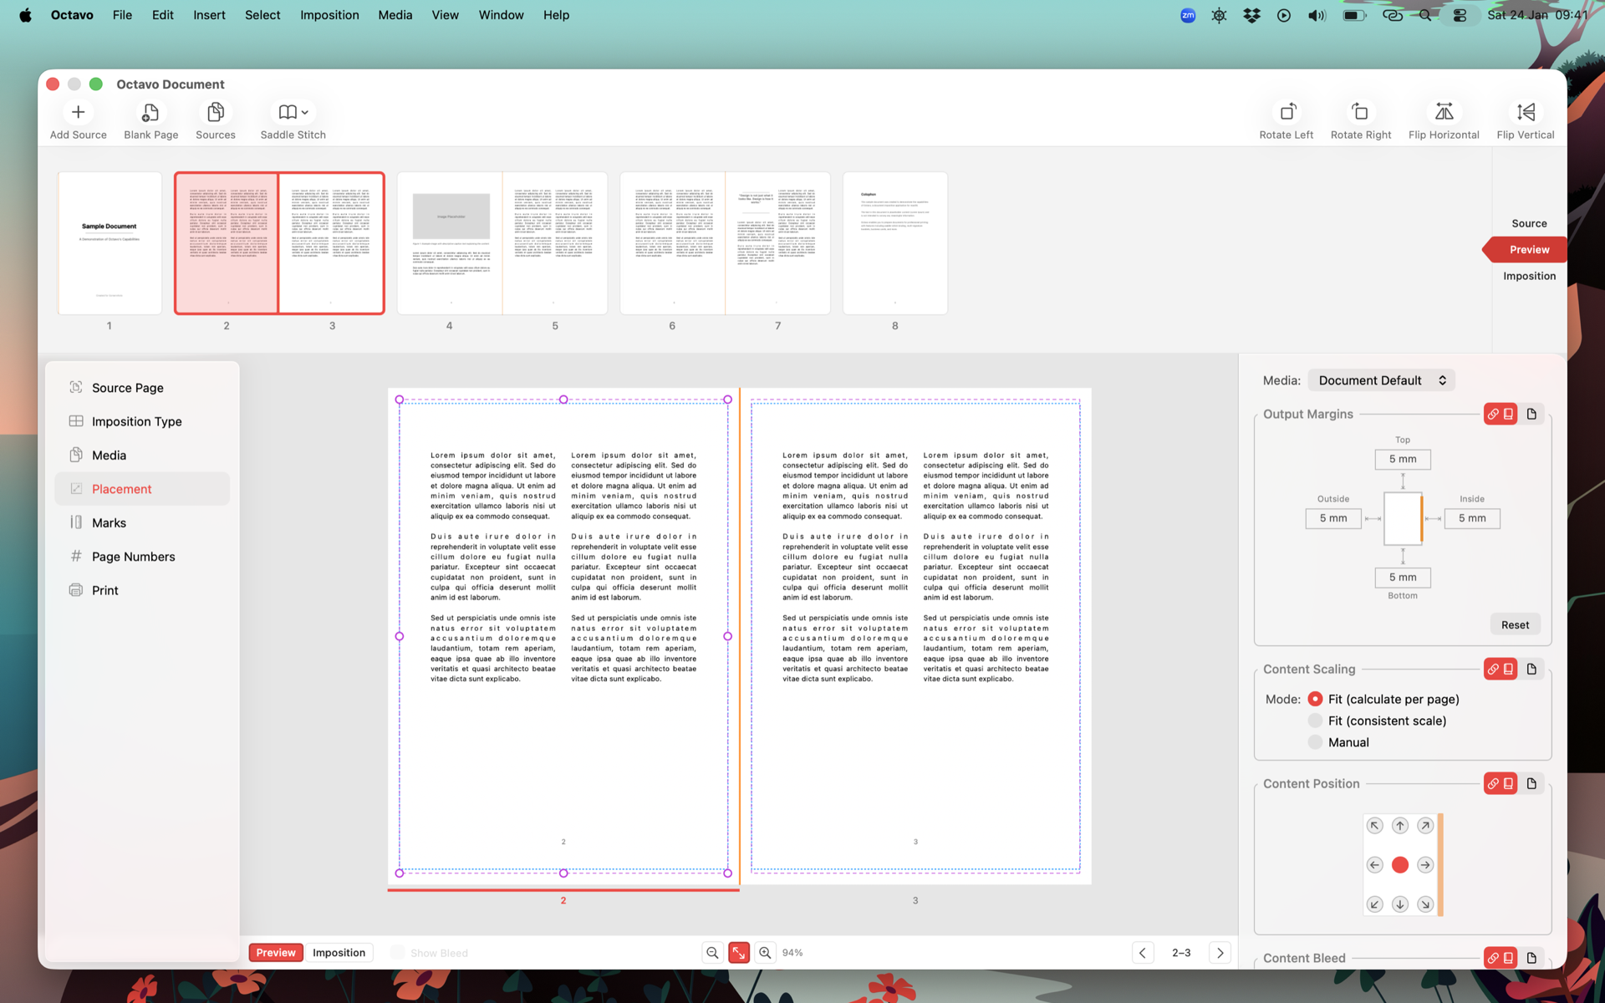Toggle the Output Margins link icon
1605x1003 pixels.
click(1493, 414)
